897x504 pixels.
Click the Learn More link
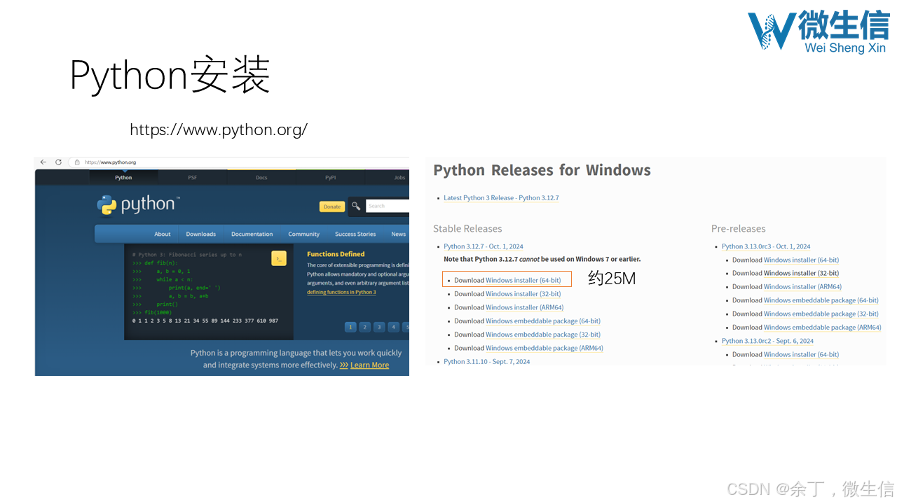click(369, 365)
